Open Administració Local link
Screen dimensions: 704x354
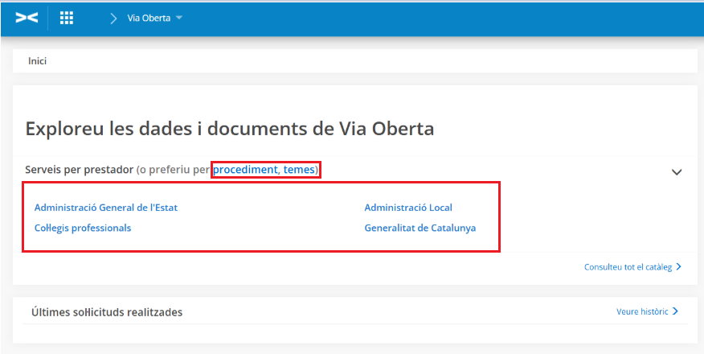(x=408, y=208)
